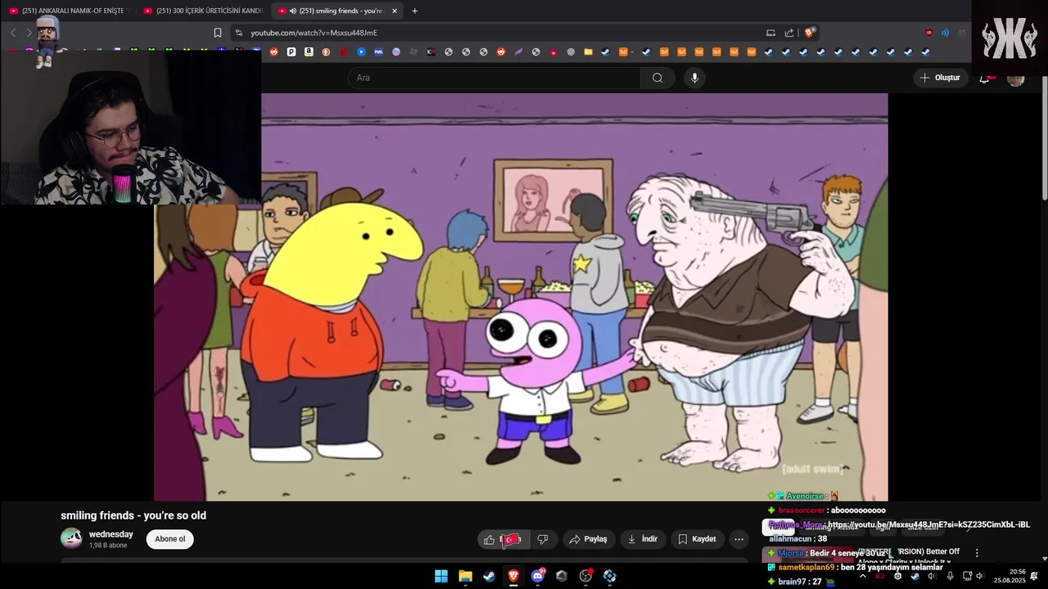Open the notification center bell
1048x589 pixels.
(1034, 576)
